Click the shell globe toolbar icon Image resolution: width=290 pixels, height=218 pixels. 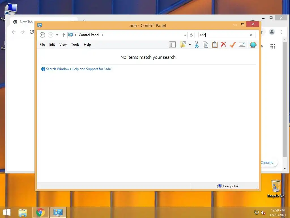click(253, 45)
